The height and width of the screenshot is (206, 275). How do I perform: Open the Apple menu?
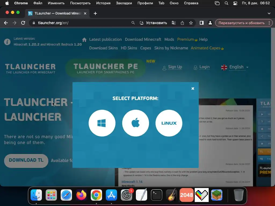point(7,3)
